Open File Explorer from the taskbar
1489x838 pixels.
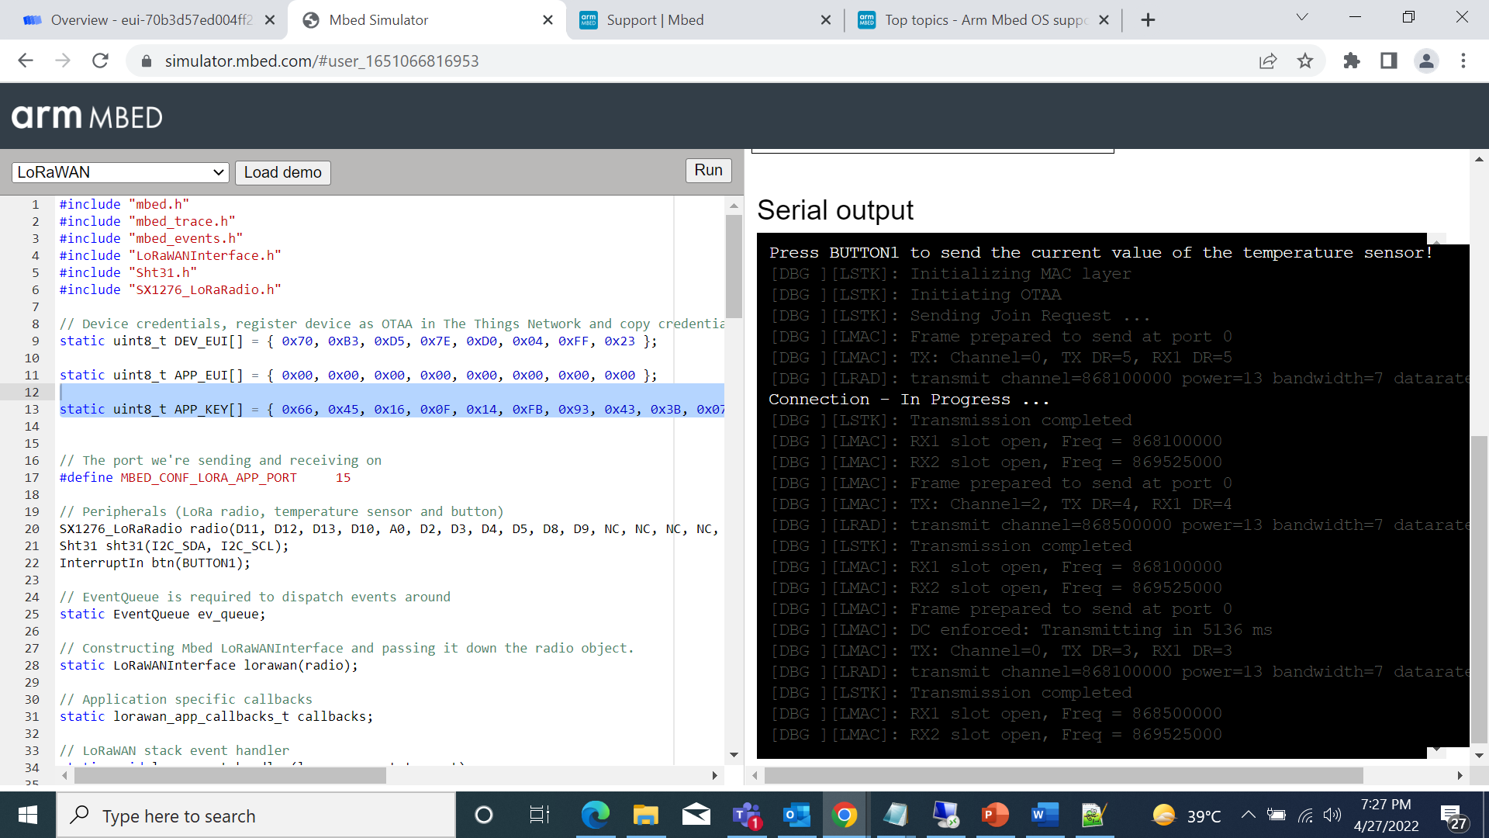click(645, 815)
